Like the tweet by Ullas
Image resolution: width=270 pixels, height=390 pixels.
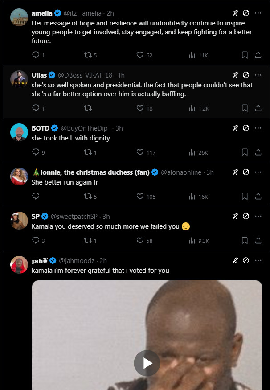140,108
